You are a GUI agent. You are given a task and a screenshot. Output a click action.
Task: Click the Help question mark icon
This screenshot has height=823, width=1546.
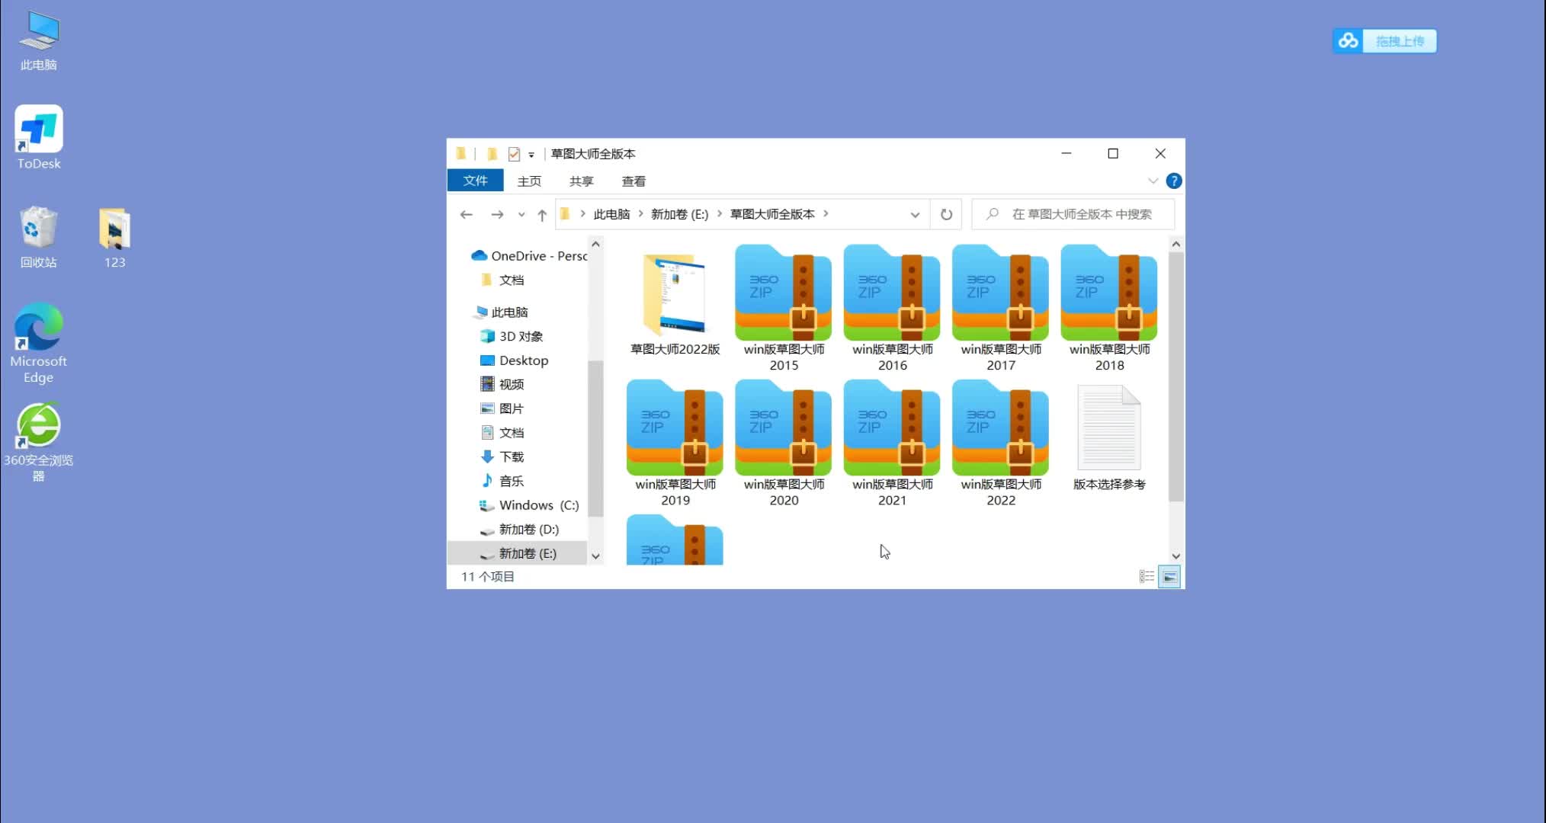(x=1174, y=181)
